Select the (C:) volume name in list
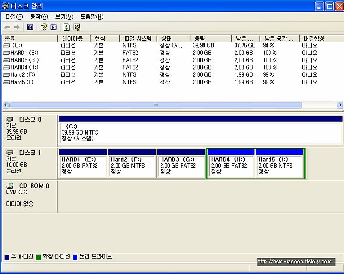The image size is (344, 274). pos(17,45)
